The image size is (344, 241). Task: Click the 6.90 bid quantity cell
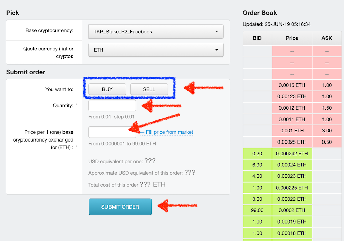pos(257,165)
